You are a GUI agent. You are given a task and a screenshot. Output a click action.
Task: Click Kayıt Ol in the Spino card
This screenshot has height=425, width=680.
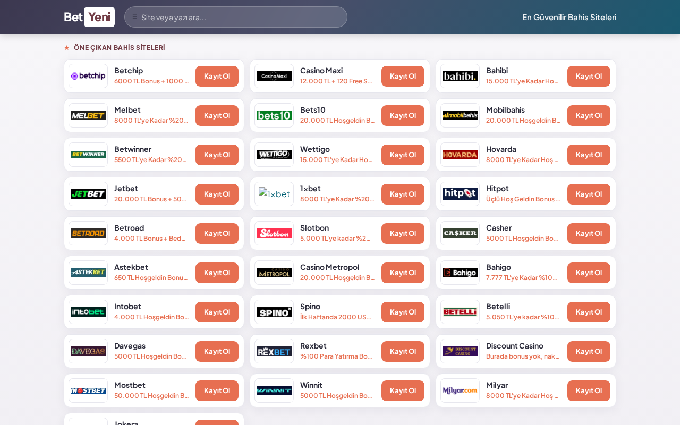coord(403,312)
